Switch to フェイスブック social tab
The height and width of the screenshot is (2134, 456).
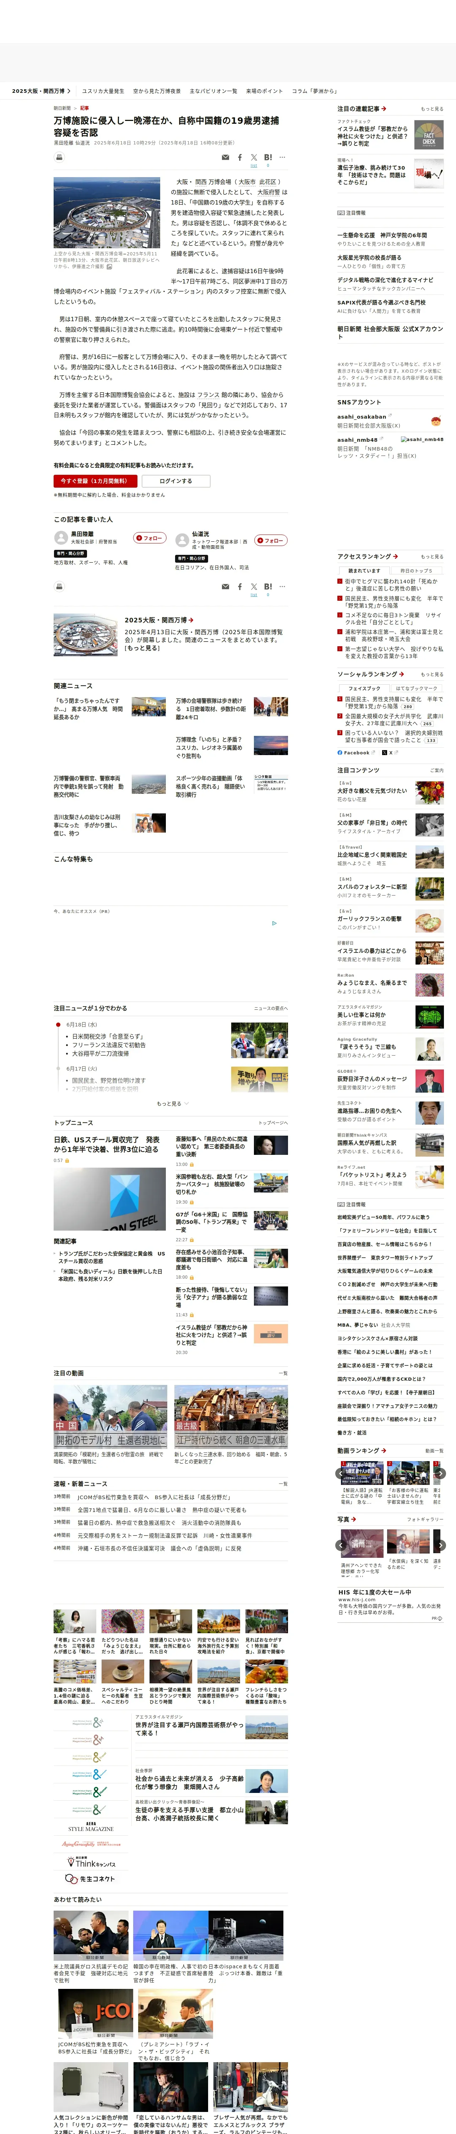(x=364, y=689)
